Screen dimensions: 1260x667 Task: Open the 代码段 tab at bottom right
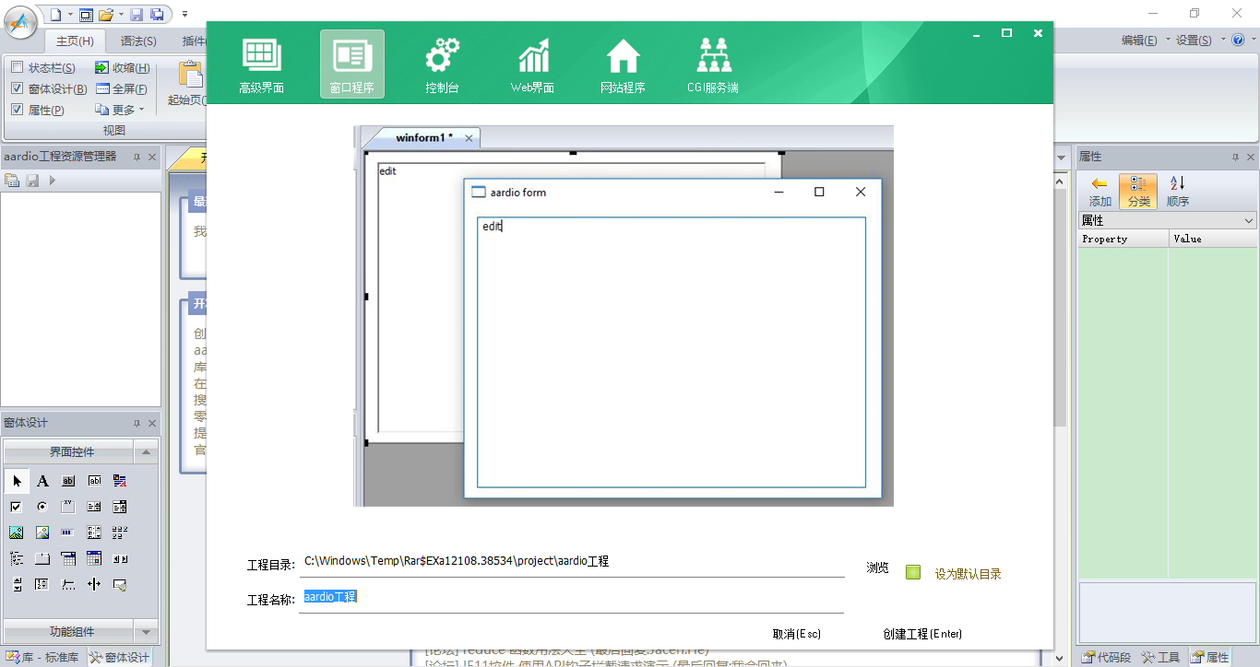click(x=1107, y=657)
